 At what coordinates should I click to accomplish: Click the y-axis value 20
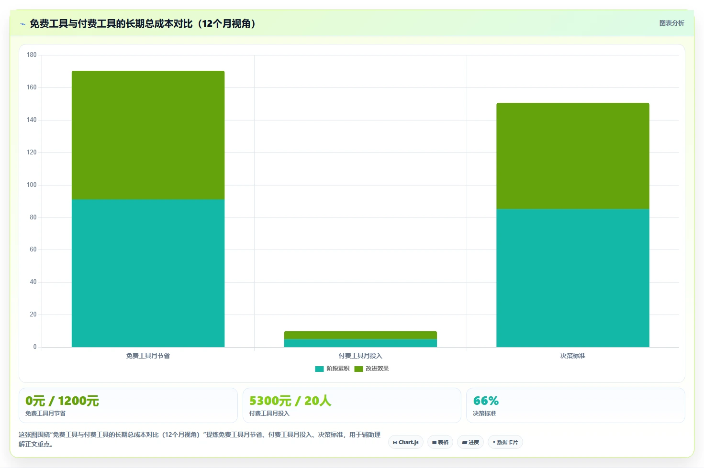[33, 315]
